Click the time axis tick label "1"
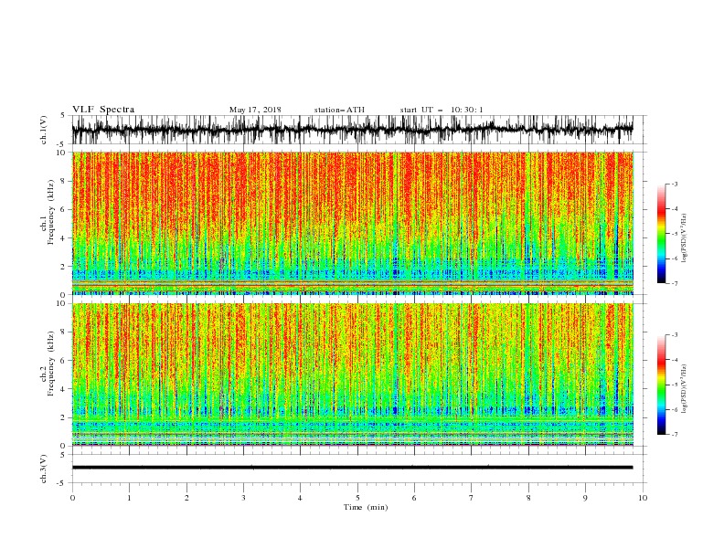Viewport: 724px width, 559px height. 129,498
